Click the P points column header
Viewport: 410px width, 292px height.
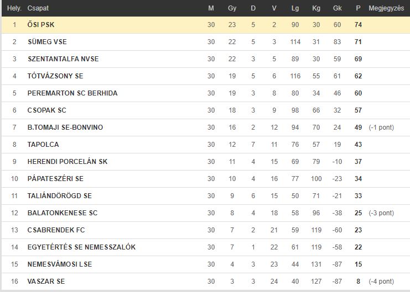(358, 8)
